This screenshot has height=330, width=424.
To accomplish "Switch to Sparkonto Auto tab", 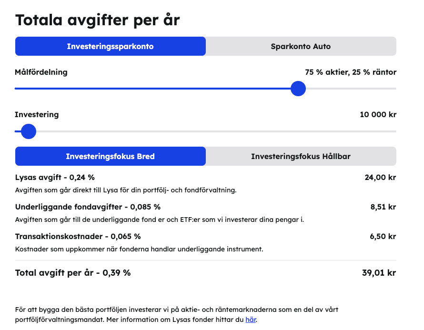I will tap(301, 46).
